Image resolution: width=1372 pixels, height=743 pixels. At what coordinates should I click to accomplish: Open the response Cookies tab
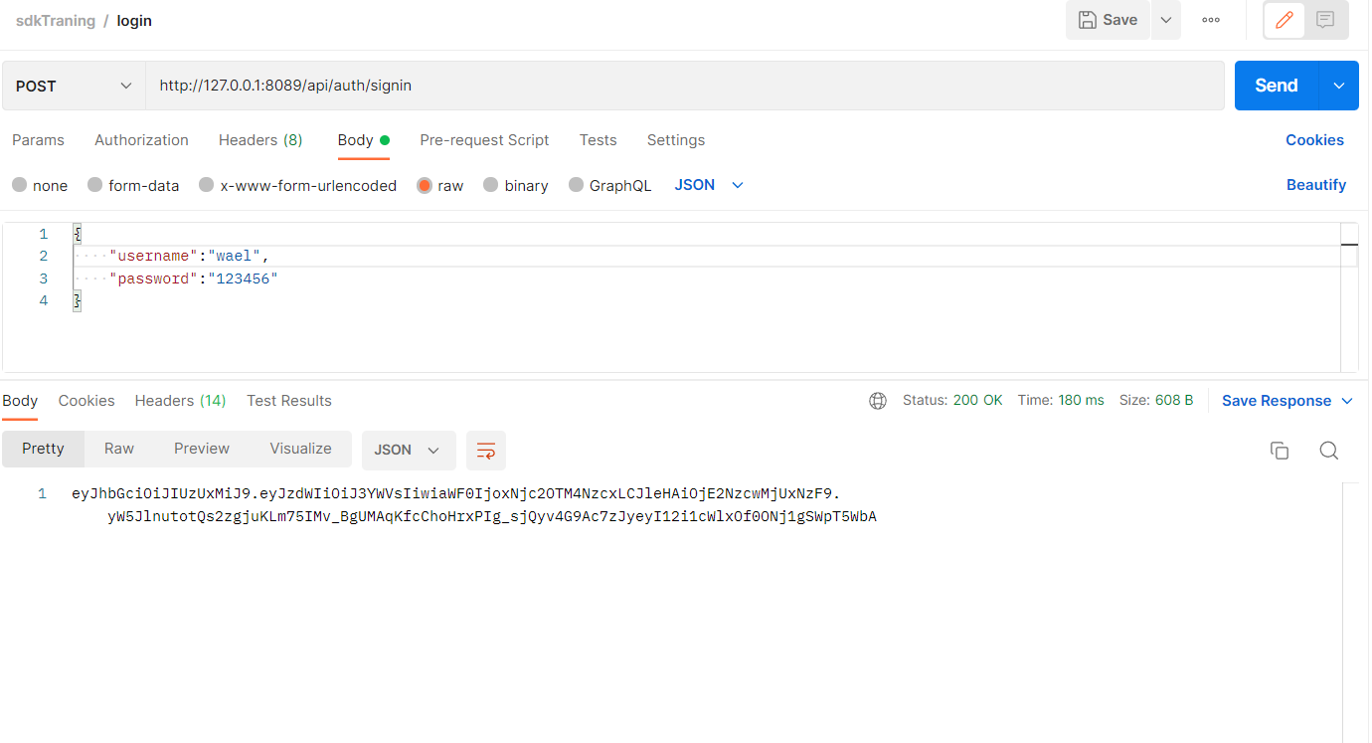pos(86,401)
